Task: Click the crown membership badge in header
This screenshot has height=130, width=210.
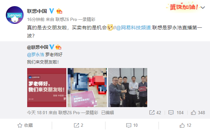Action: 59,11
